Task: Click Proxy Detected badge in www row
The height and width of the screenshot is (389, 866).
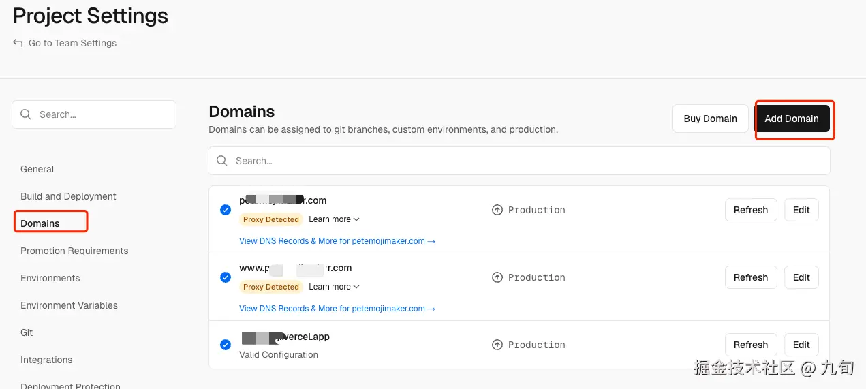Action: [271, 287]
